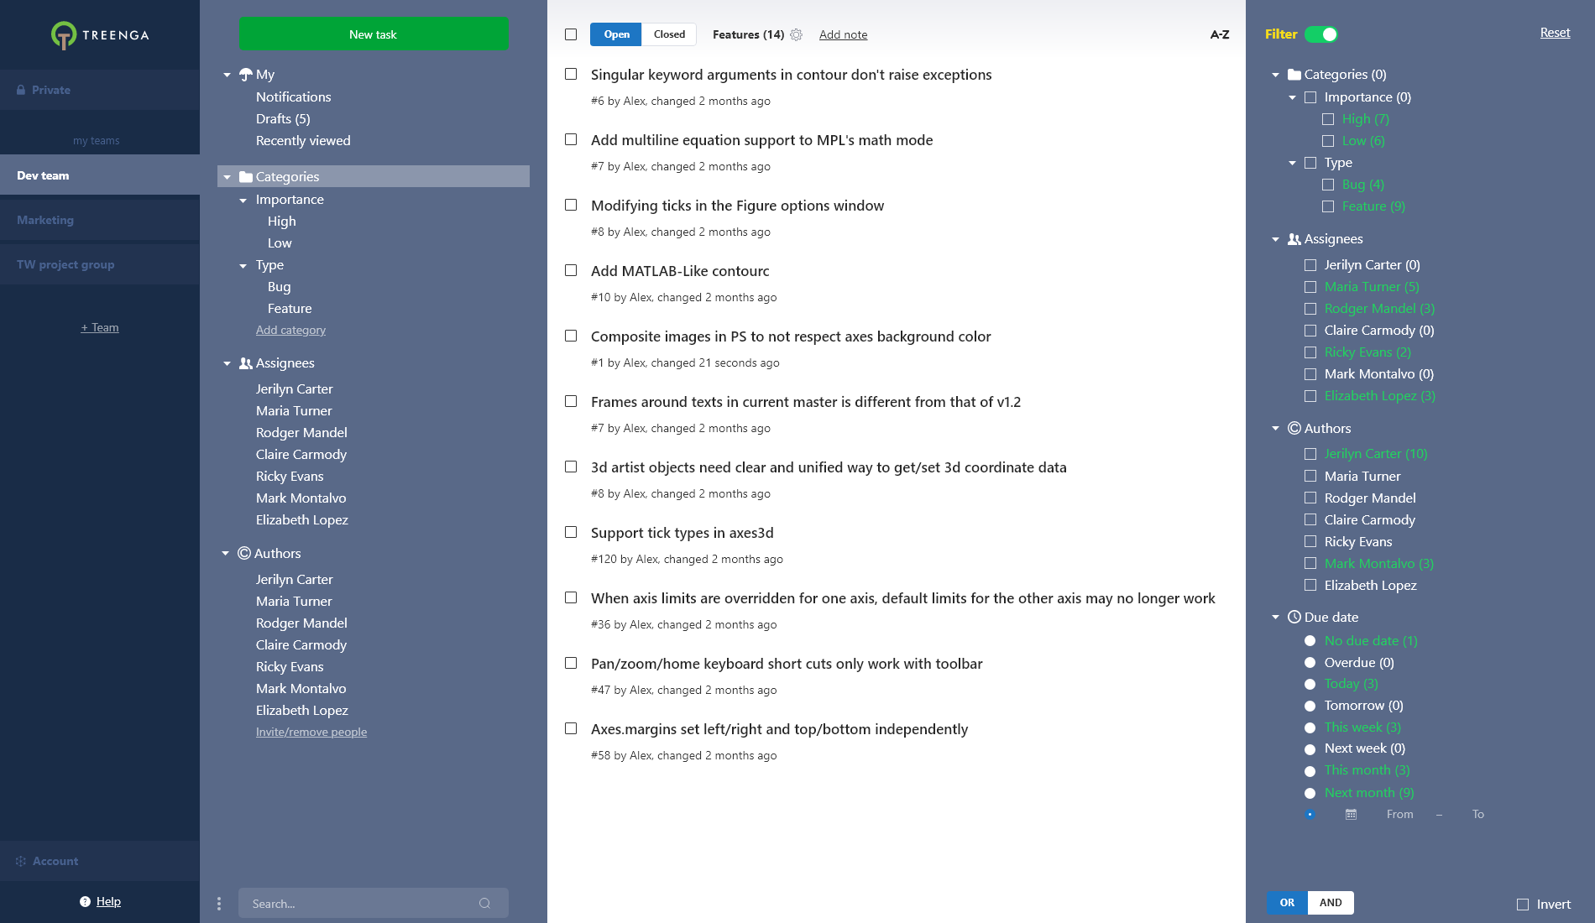Screen dimensions: 1595x923
Task: Click the New task button
Action: [x=374, y=34]
